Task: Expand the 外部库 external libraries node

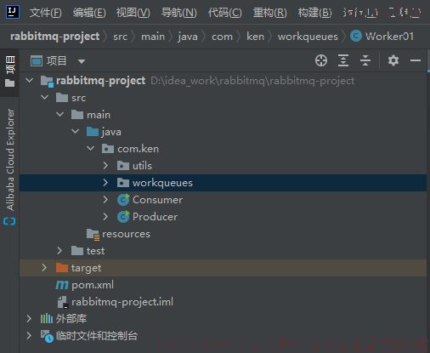Action: (29, 319)
